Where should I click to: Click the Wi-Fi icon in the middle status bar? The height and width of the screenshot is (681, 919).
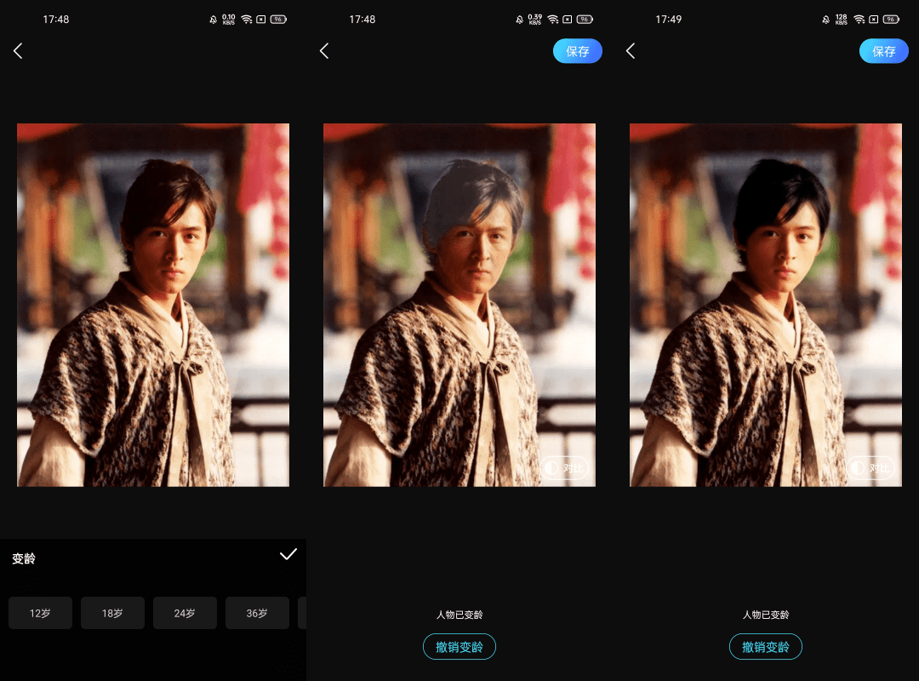pos(552,19)
